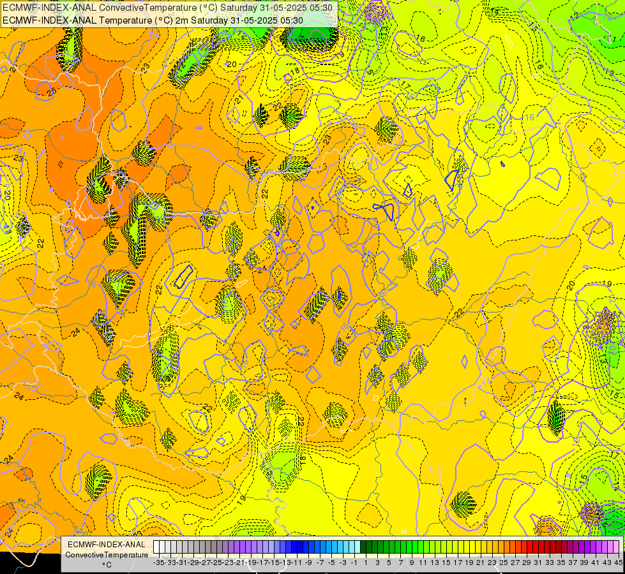Click the 21 value on the legend scale
Viewport: 625px width, 574px height.
481,563
